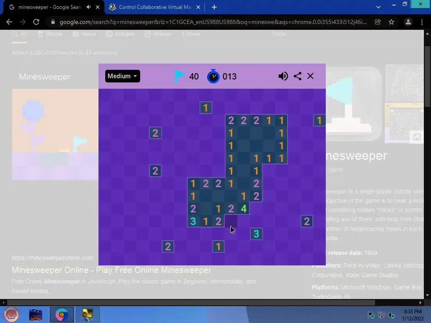Viewport: 431px width, 323px height.
Task: Click the dark tile next to the cursor
Action: tap(231, 221)
